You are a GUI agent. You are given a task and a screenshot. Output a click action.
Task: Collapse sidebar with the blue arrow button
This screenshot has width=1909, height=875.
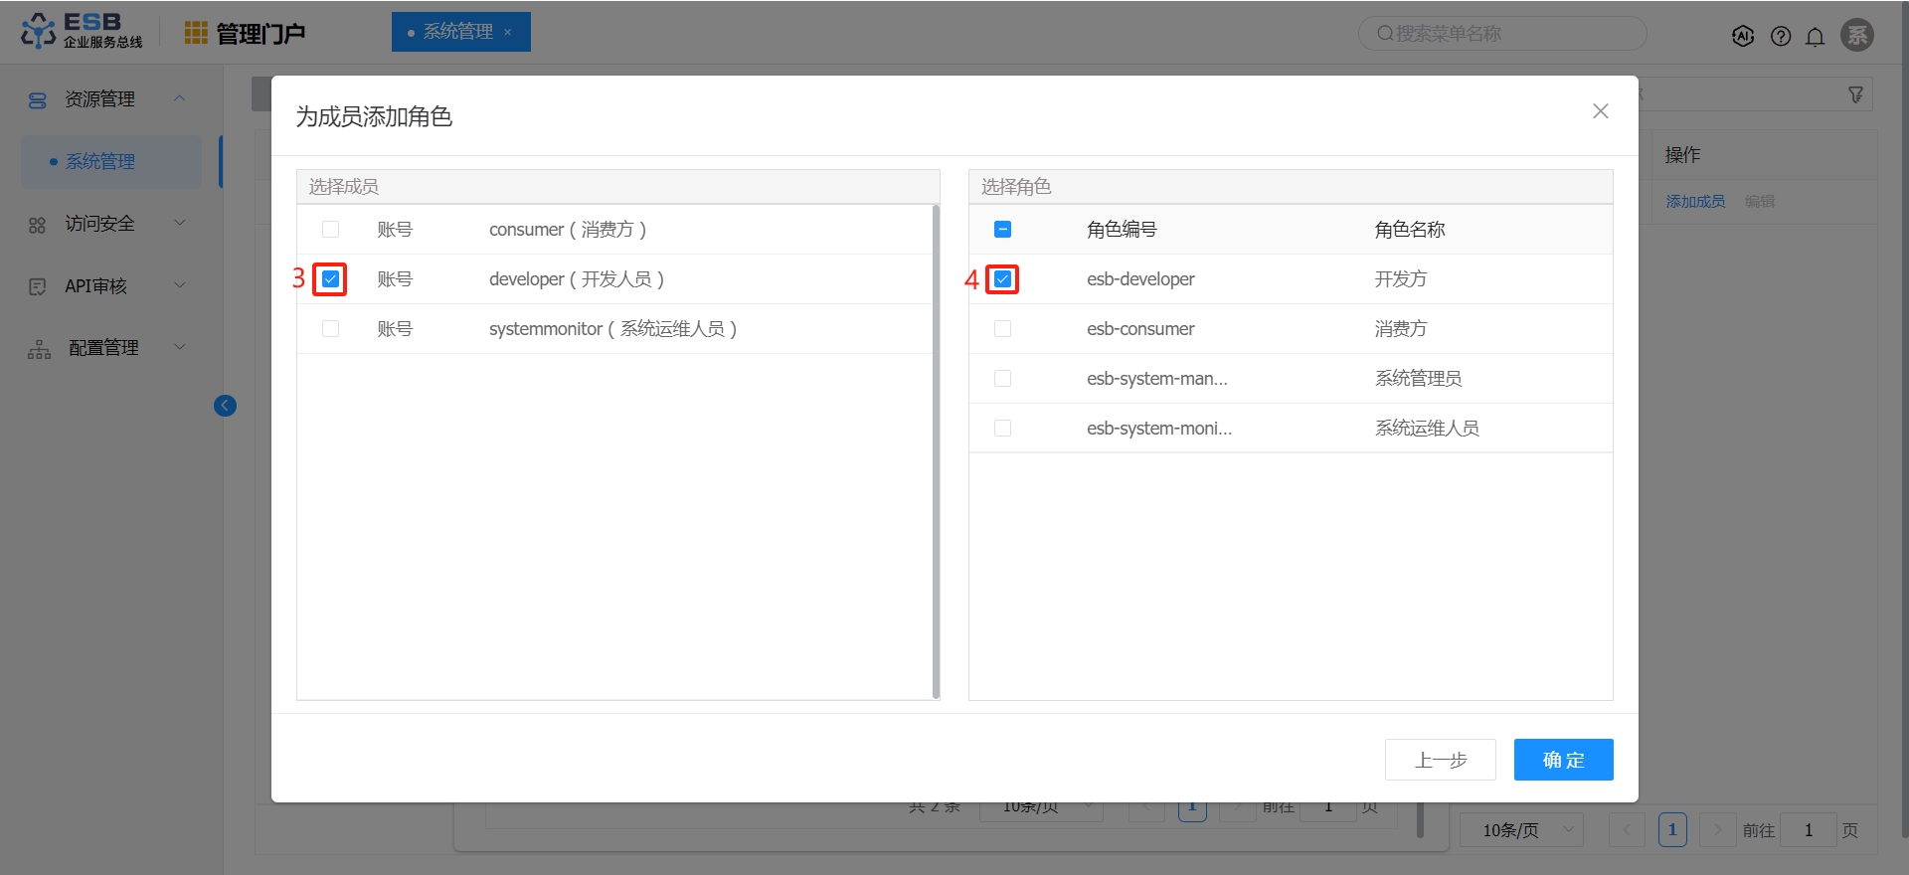(225, 405)
